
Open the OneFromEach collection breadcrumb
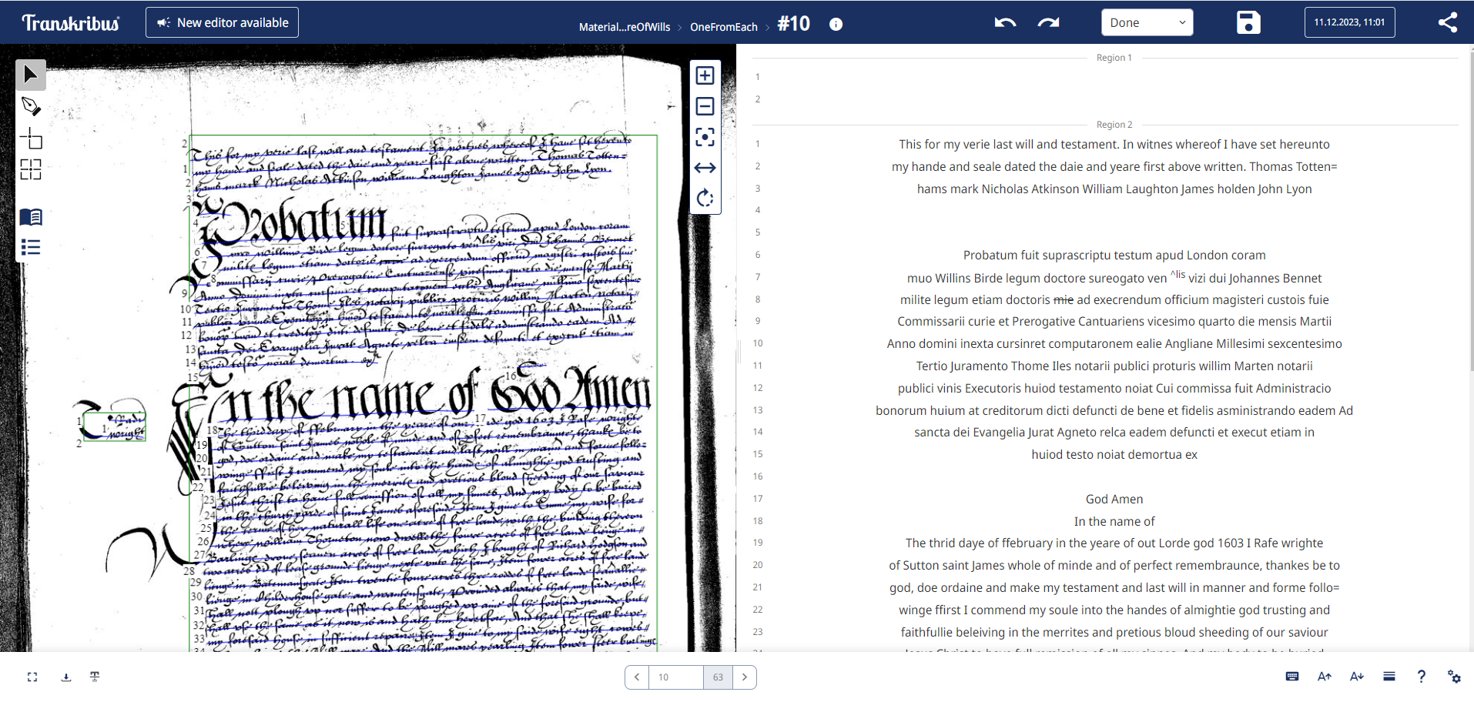[x=723, y=25]
